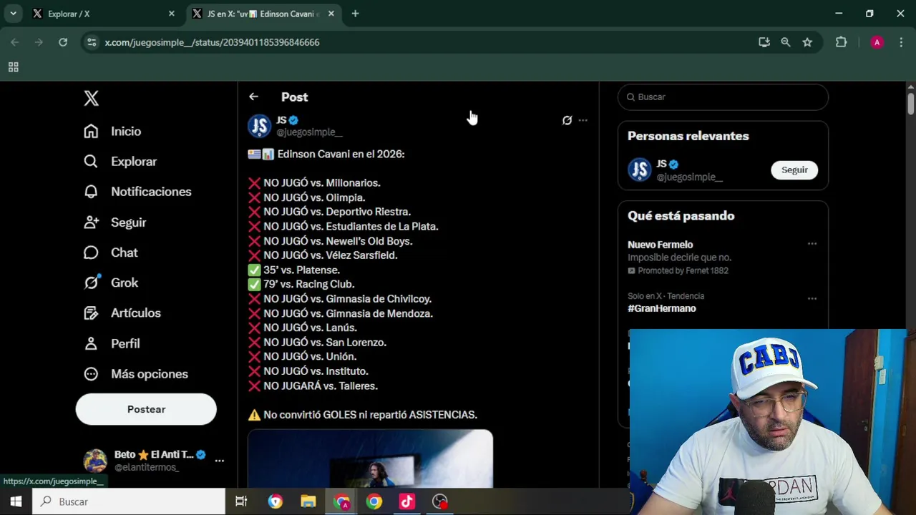Click browser back arrow
The height and width of the screenshot is (515, 916).
(x=15, y=42)
